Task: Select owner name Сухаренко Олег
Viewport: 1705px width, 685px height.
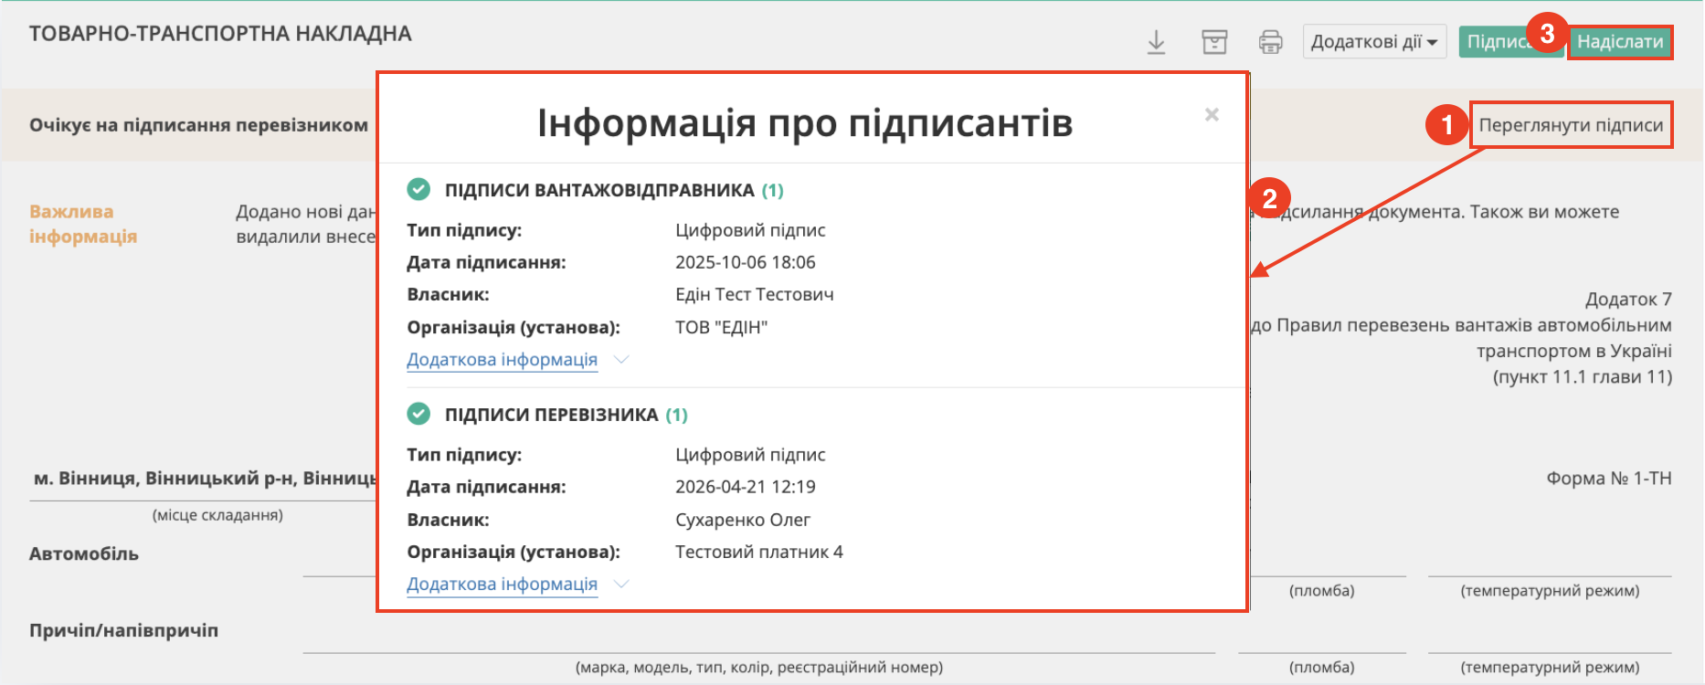Action: tap(743, 521)
